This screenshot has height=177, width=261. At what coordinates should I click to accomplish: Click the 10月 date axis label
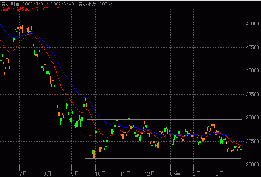click(100, 174)
